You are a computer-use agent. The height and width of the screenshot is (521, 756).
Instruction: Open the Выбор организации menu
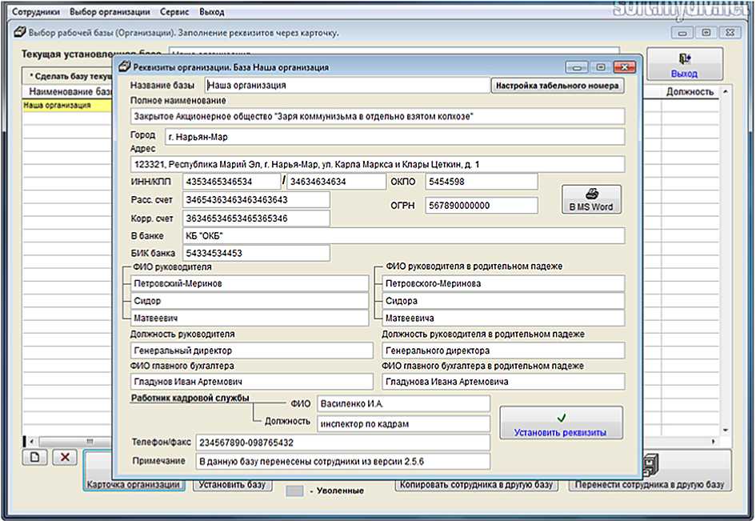coord(110,13)
